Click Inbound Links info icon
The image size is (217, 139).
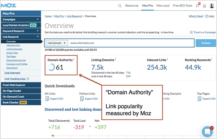coord(167,59)
